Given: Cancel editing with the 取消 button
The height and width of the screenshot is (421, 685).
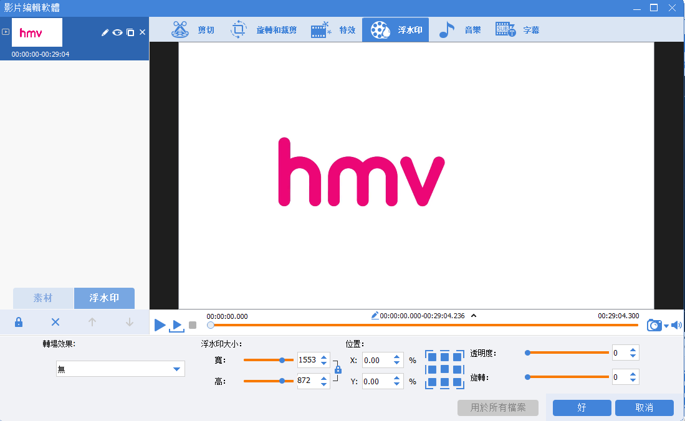Looking at the screenshot, I should pos(644,407).
